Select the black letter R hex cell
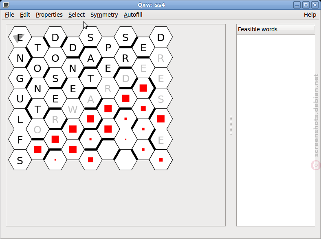The image size is (321, 239). tap(125, 58)
